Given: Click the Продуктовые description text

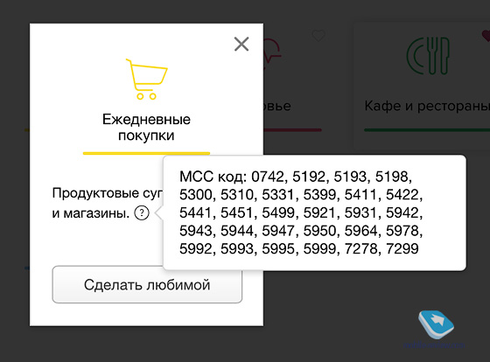Looking at the screenshot, I should [x=108, y=203].
